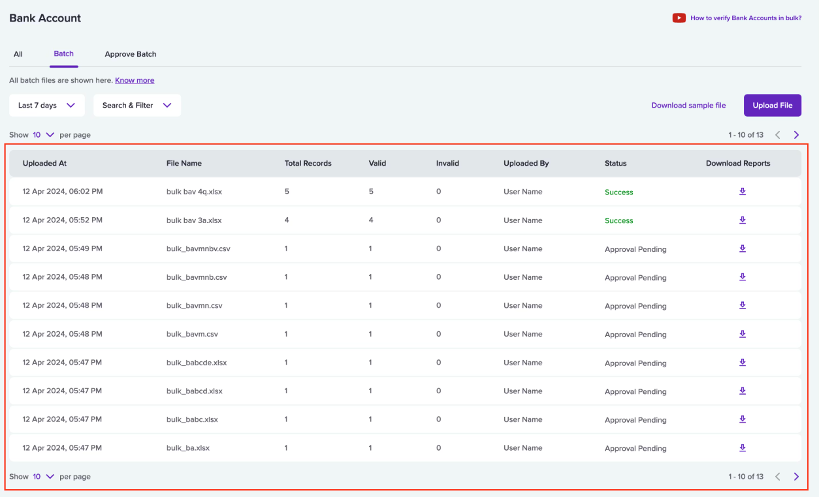
Task: Download report for bulk_bavmnbv.csv
Action: pos(743,248)
